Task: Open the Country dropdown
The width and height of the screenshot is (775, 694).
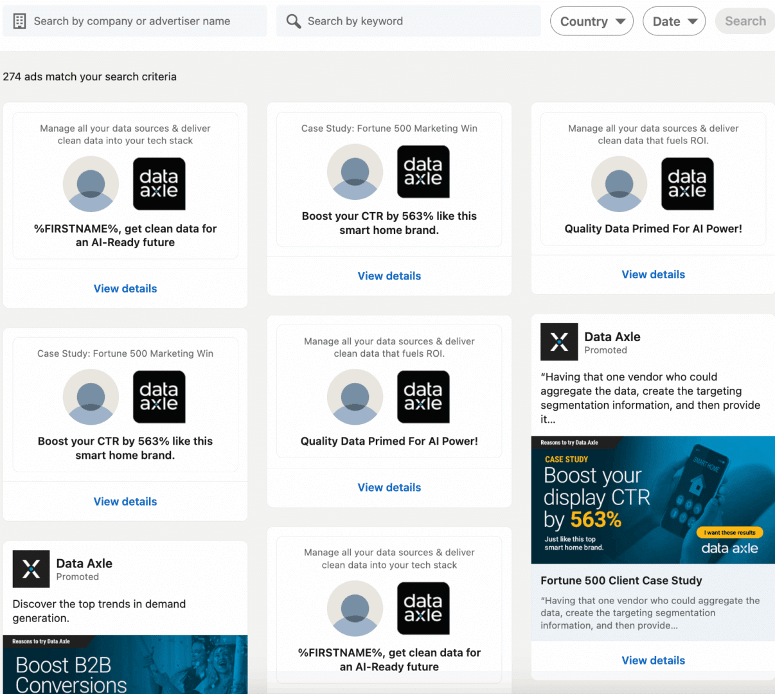Action: tap(591, 21)
